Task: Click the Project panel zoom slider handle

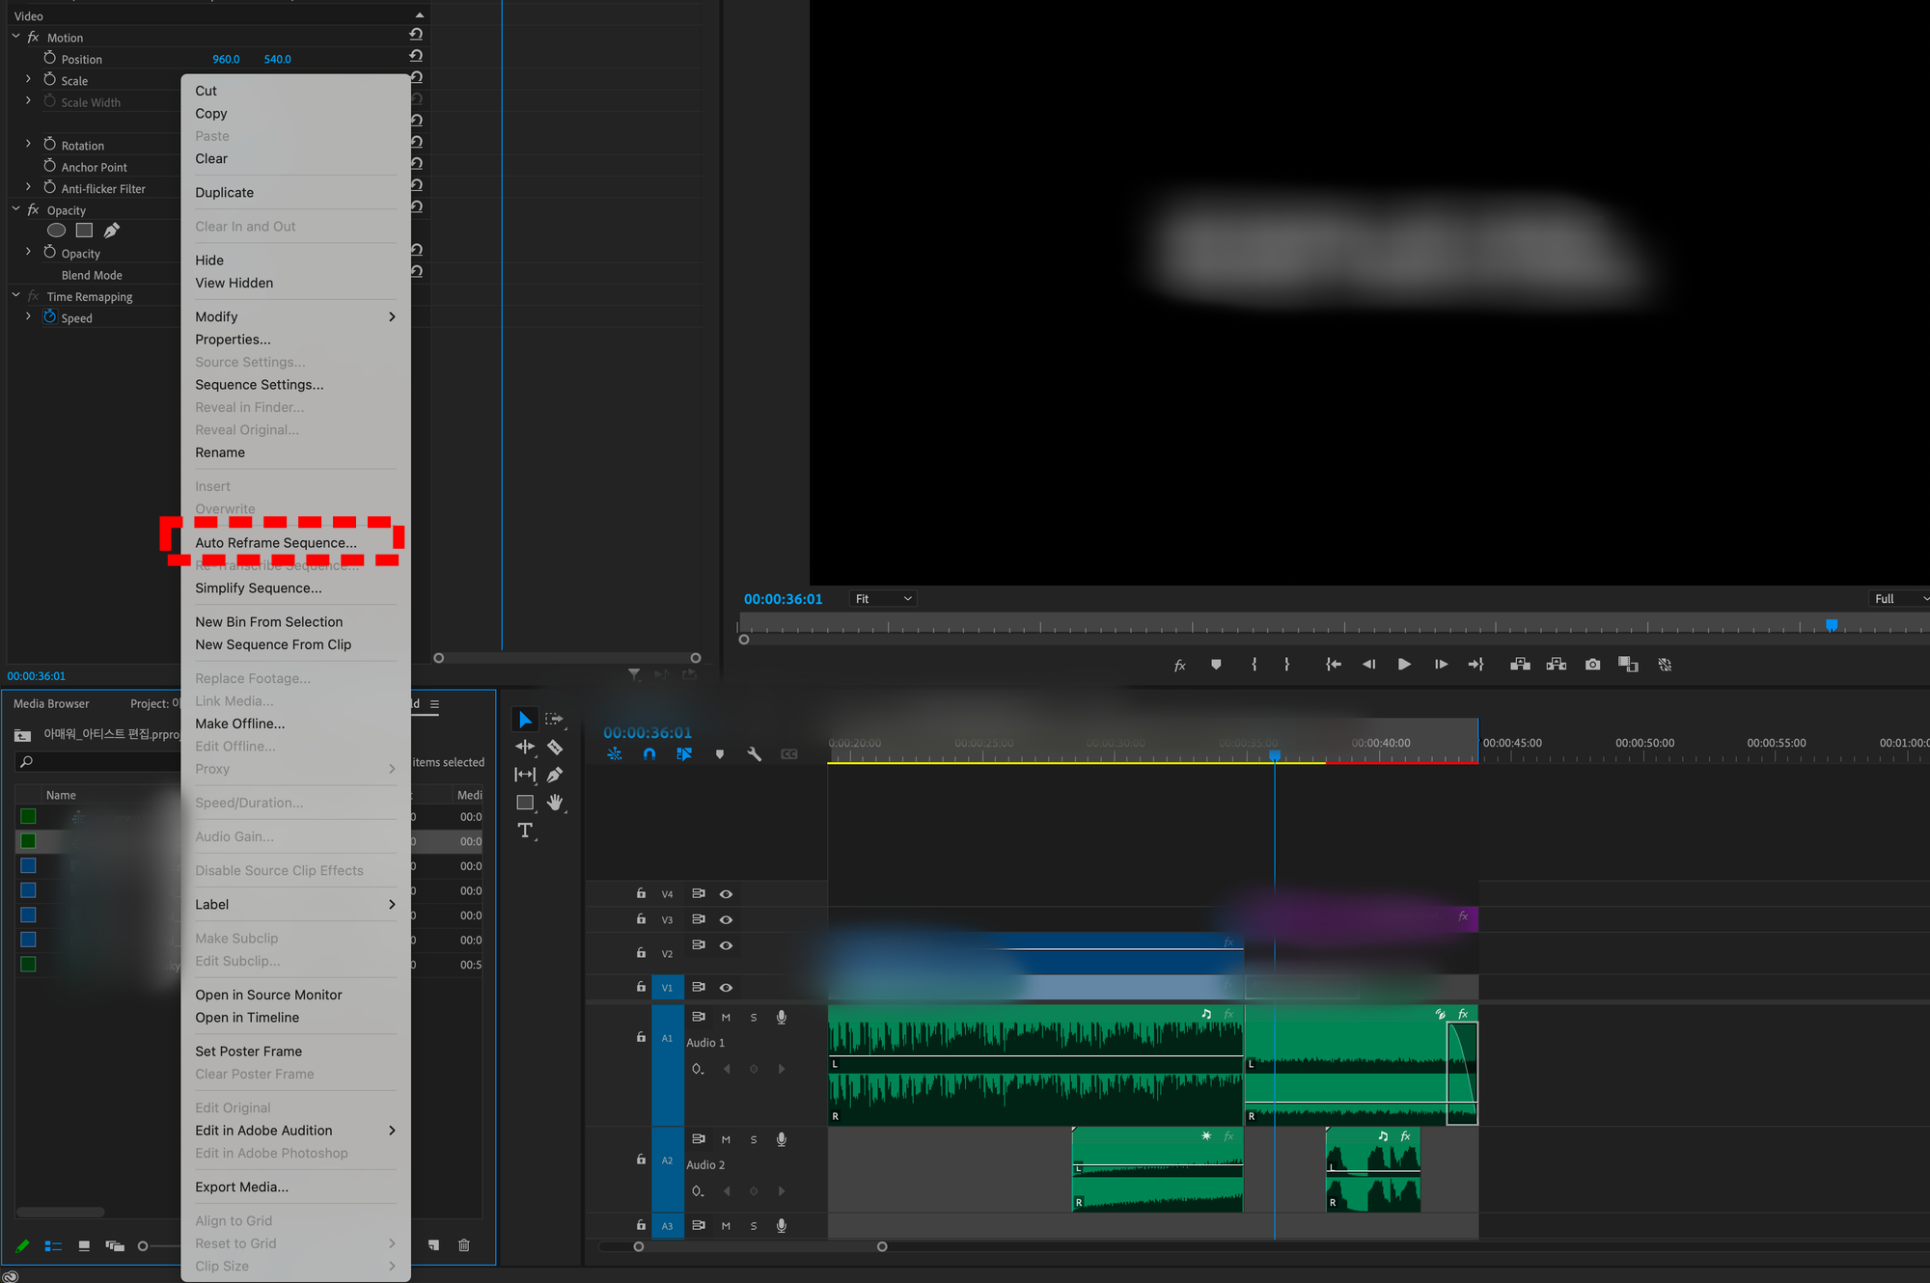Action: [143, 1246]
